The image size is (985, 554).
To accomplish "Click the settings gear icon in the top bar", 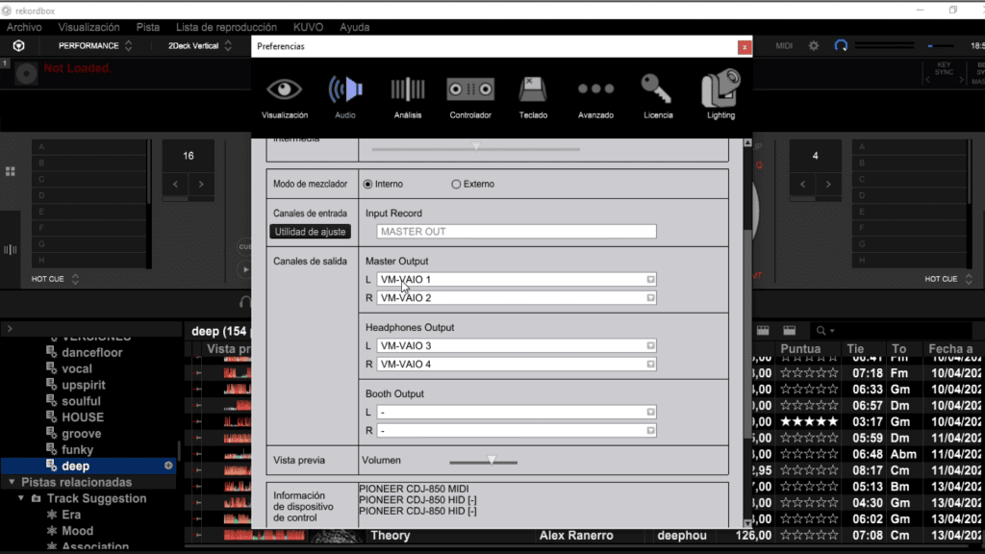I will 814,46.
